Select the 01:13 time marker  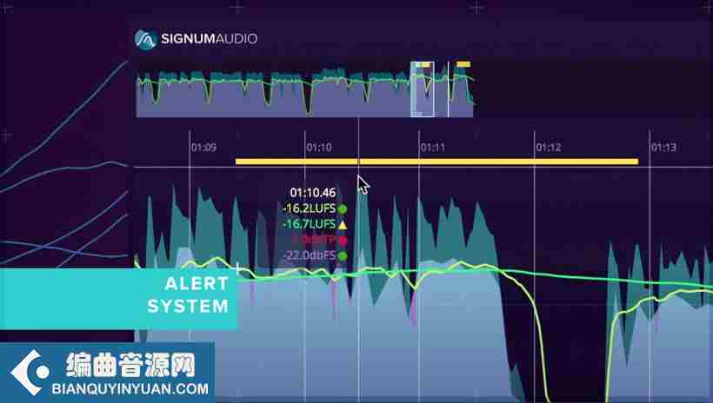pyautogui.click(x=664, y=147)
